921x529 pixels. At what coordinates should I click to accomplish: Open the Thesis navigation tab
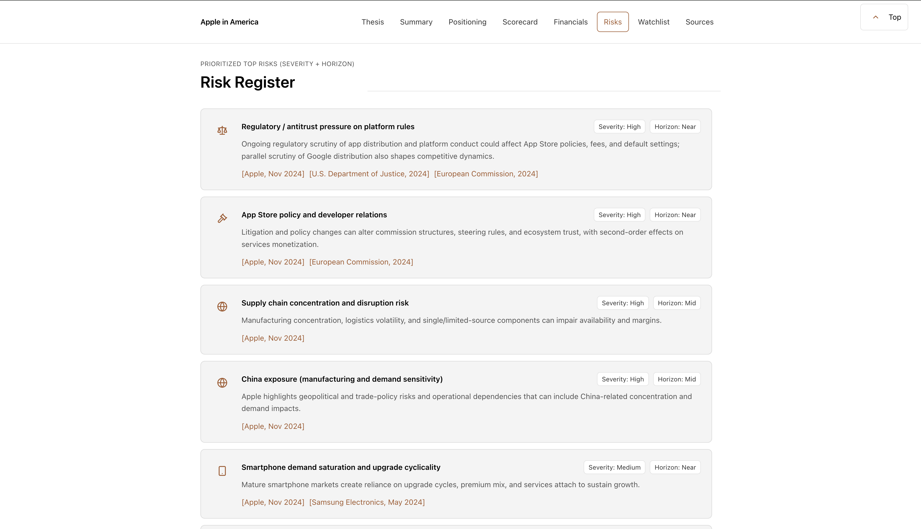373,22
